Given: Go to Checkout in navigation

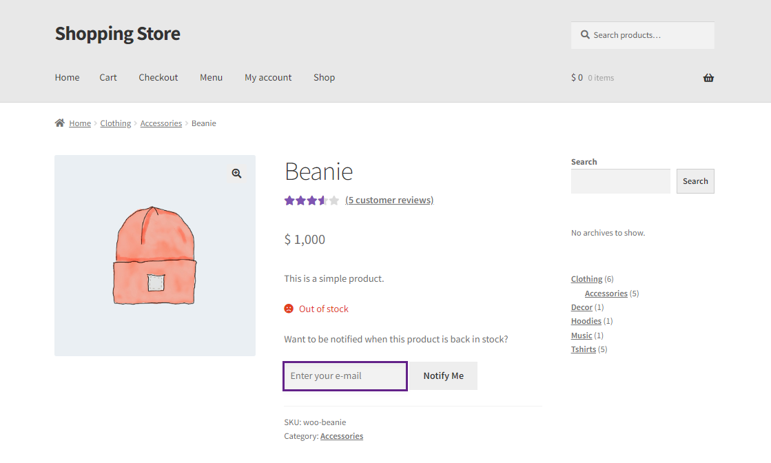Looking at the screenshot, I should click(158, 78).
